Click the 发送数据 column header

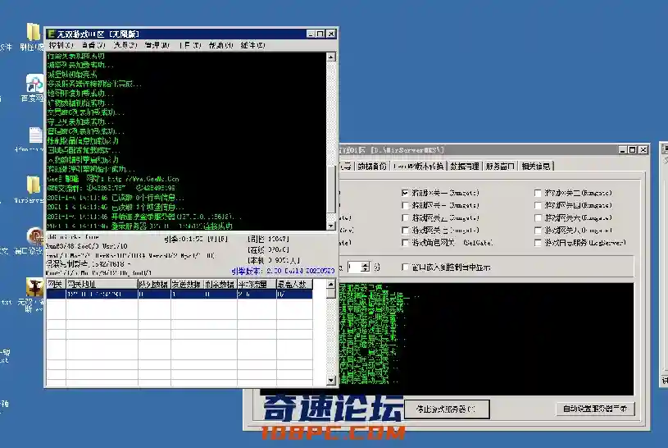[187, 284]
